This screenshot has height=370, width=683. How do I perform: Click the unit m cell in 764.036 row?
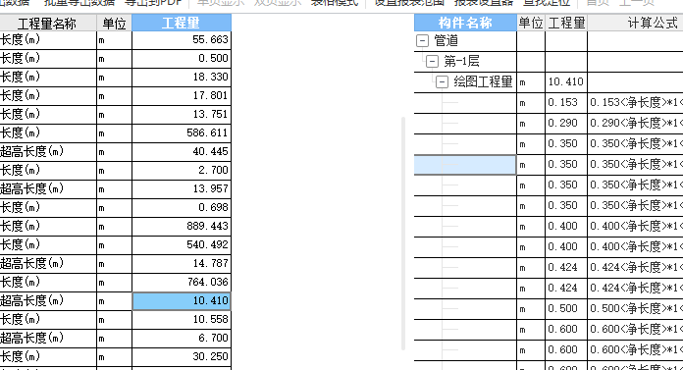(x=114, y=283)
